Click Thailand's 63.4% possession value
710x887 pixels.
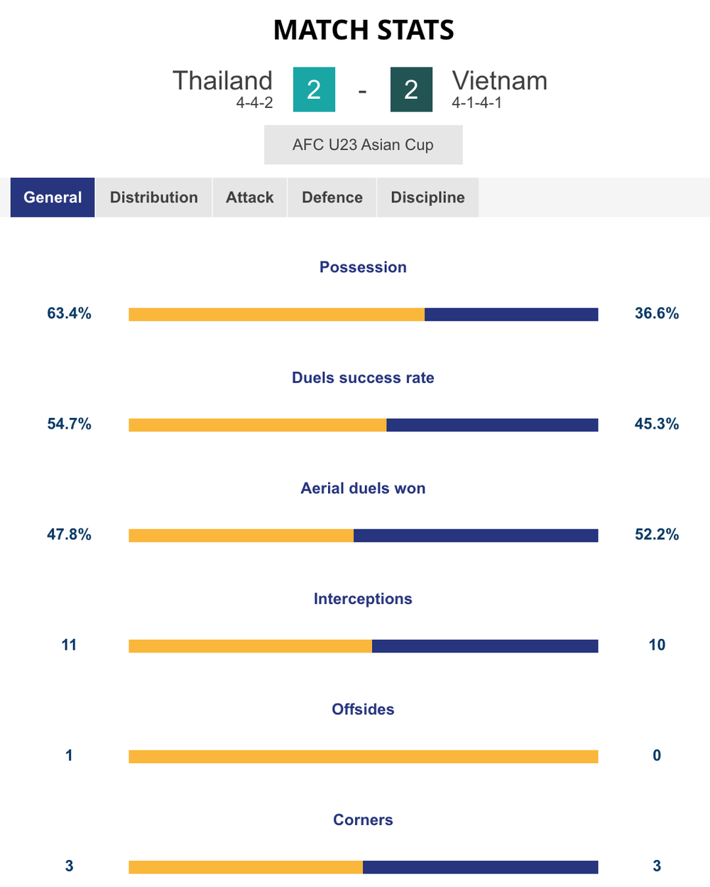point(69,313)
